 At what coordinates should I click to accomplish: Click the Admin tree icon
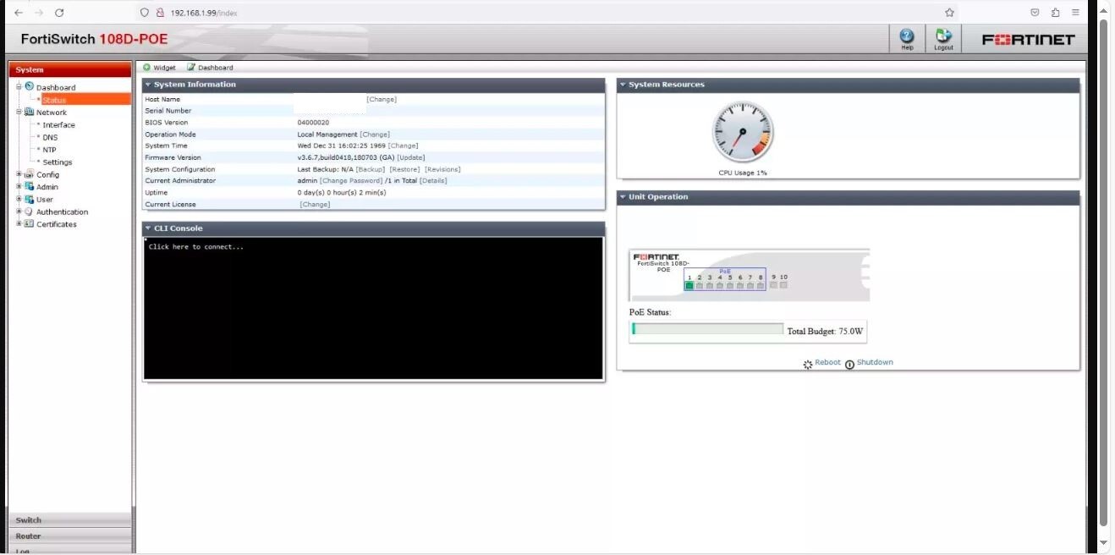tap(30, 186)
